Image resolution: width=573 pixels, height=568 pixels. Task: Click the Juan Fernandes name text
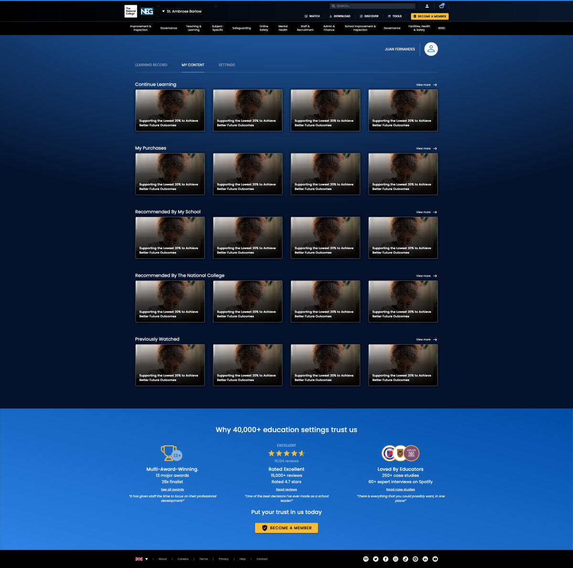coord(400,49)
